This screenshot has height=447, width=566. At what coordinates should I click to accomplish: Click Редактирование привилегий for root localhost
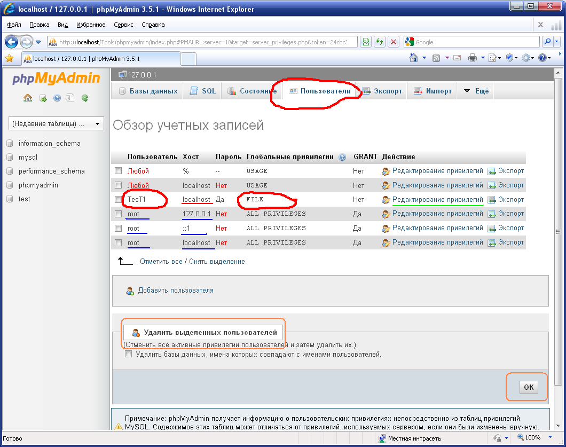pos(437,242)
